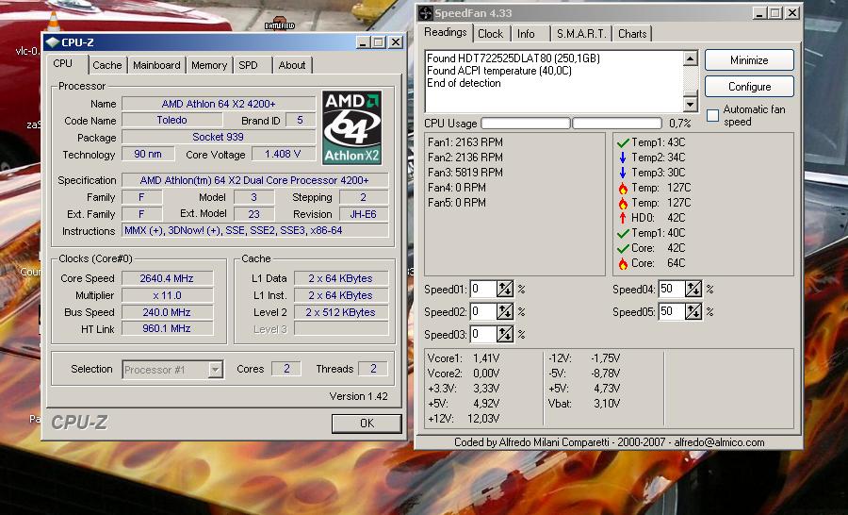Click the Core Speed value 2640.4 MHz
The height and width of the screenshot is (515, 848).
(167, 278)
